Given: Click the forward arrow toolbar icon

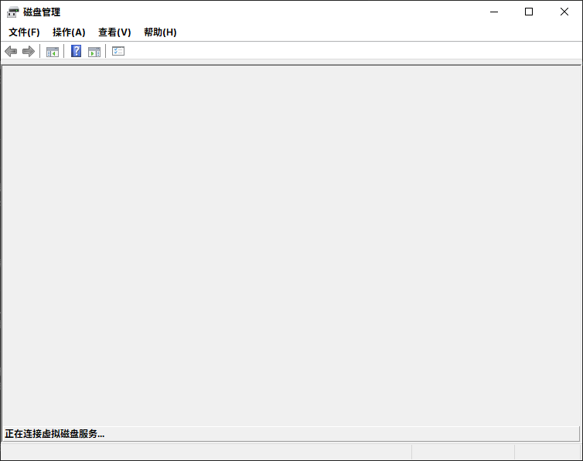Looking at the screenshot, I should (29, 51).
